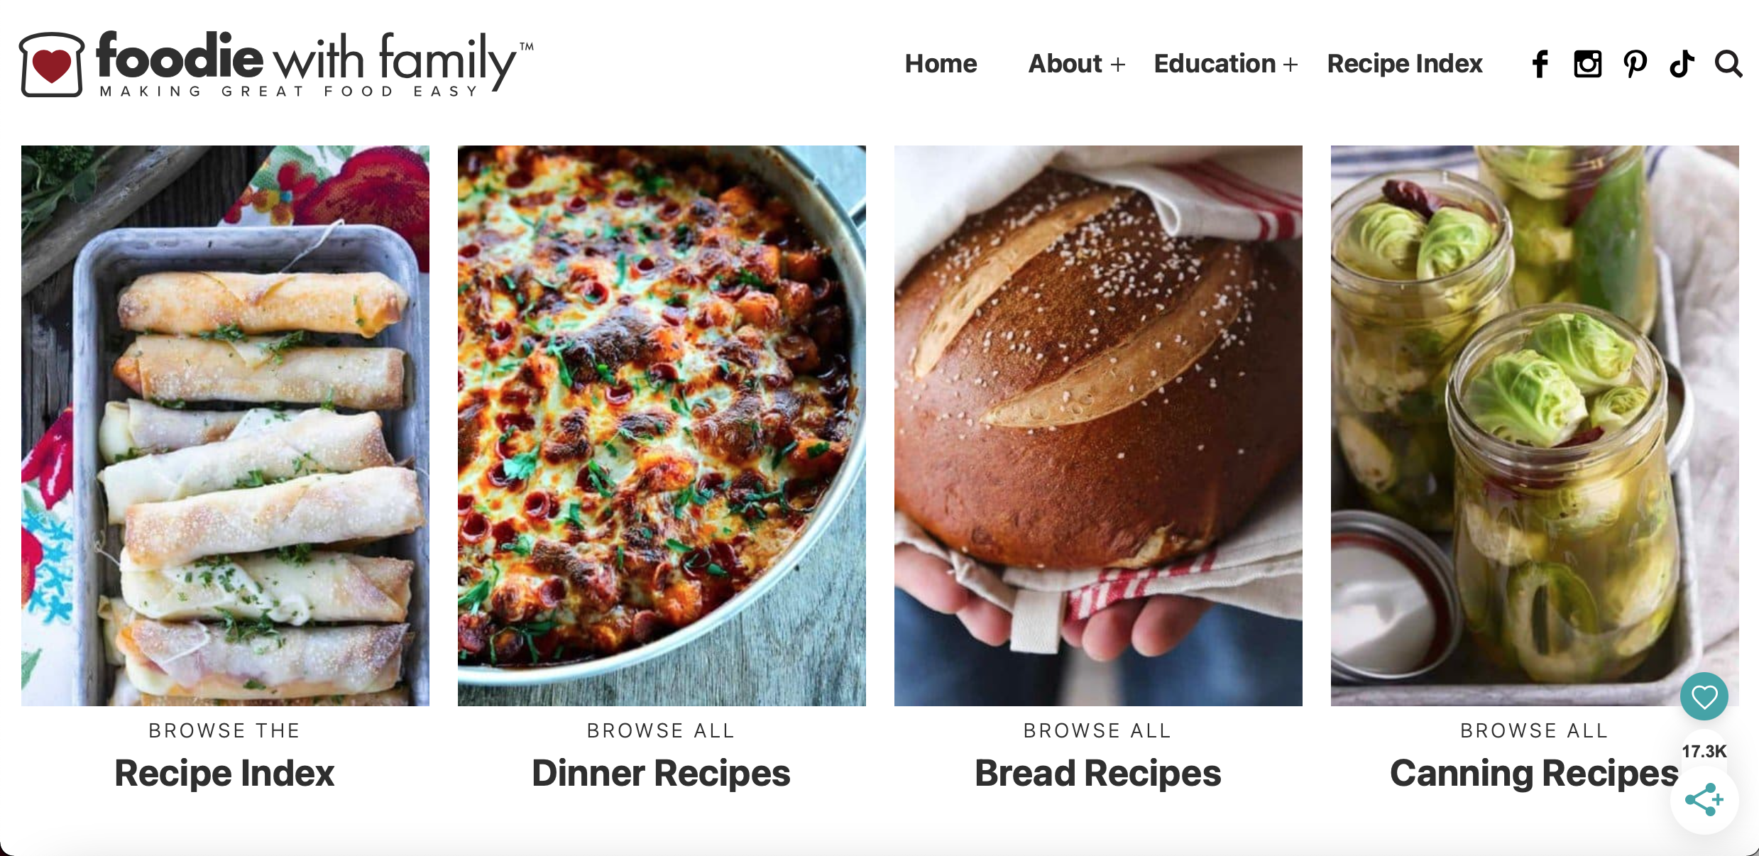
Task: Go to Home in navigation
Action: (941, 64)
